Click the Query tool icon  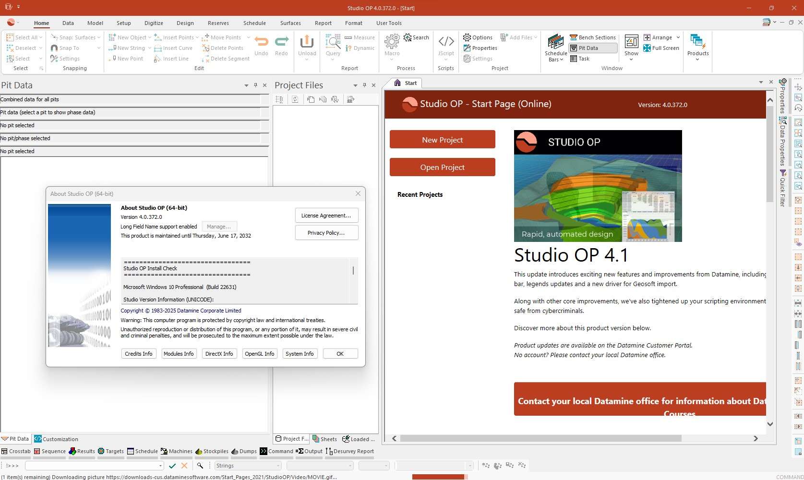(333, 42)
